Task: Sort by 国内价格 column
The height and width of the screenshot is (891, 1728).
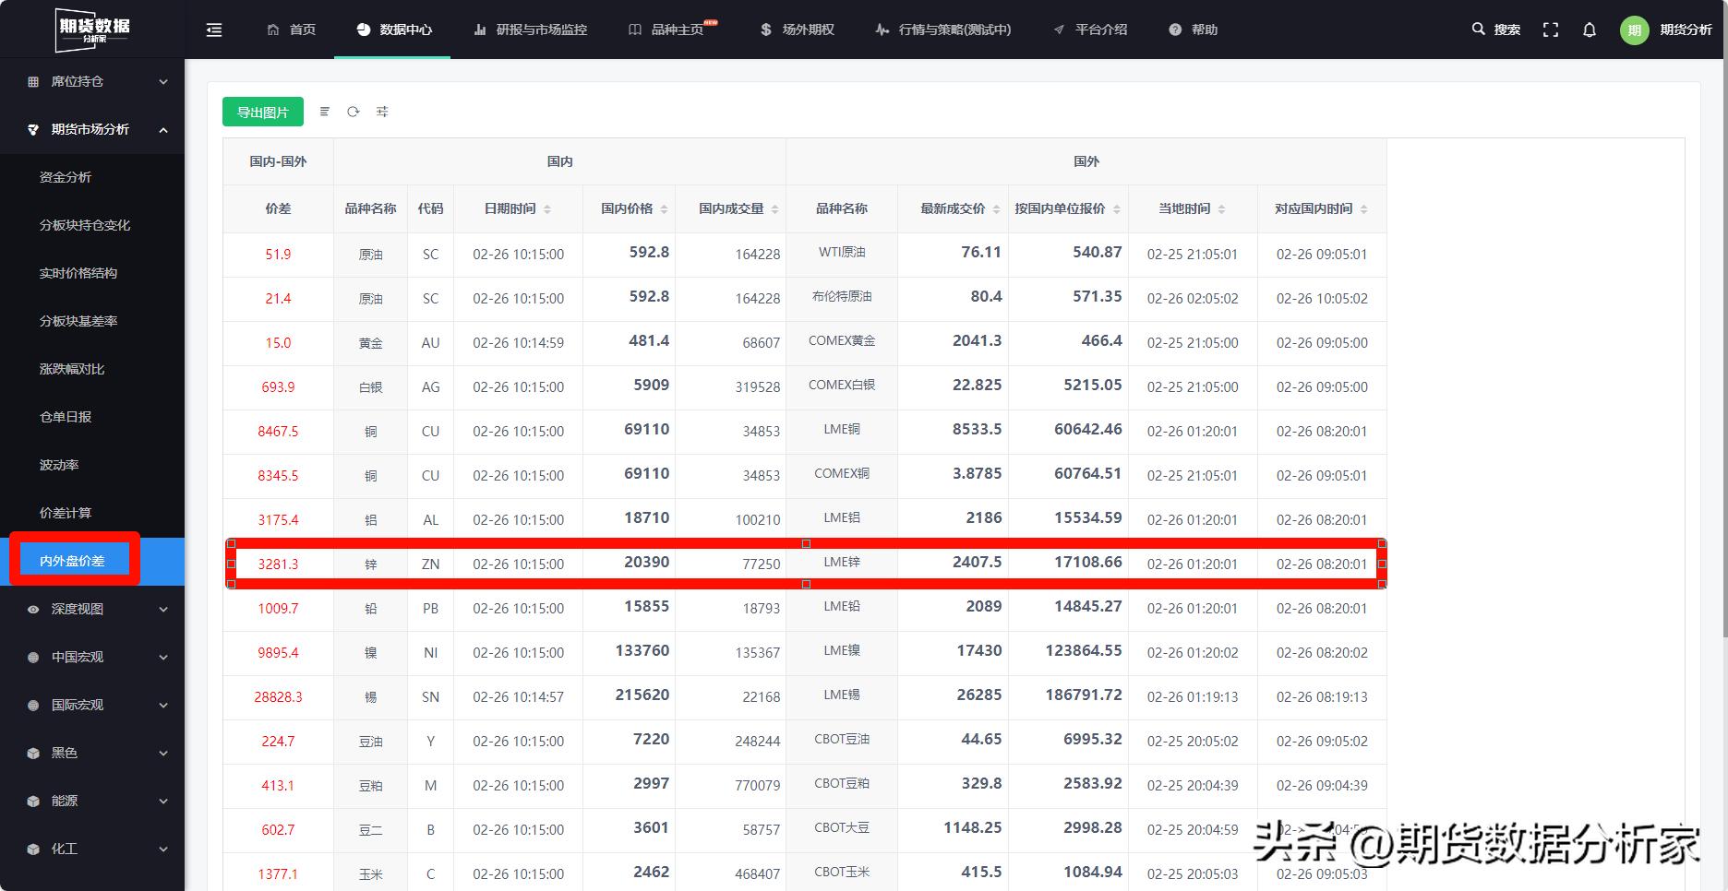Action: click(x=663, y=209)
